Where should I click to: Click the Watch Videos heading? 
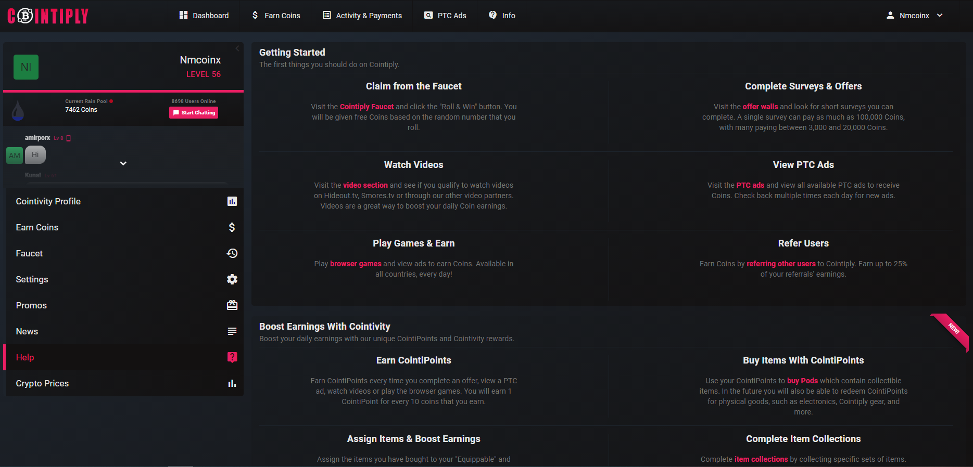pos(414,165)
